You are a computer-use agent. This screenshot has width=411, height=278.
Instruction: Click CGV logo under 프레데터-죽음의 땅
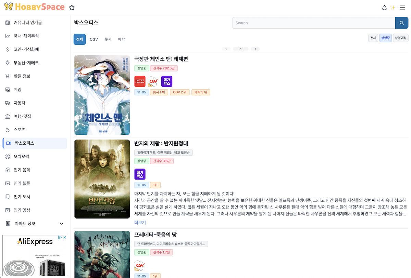pos(140,265)
